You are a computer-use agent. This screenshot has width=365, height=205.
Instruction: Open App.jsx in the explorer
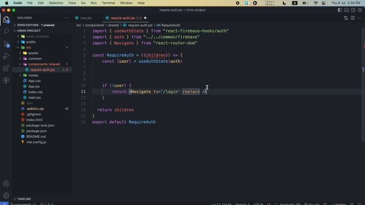pos(34,87)
